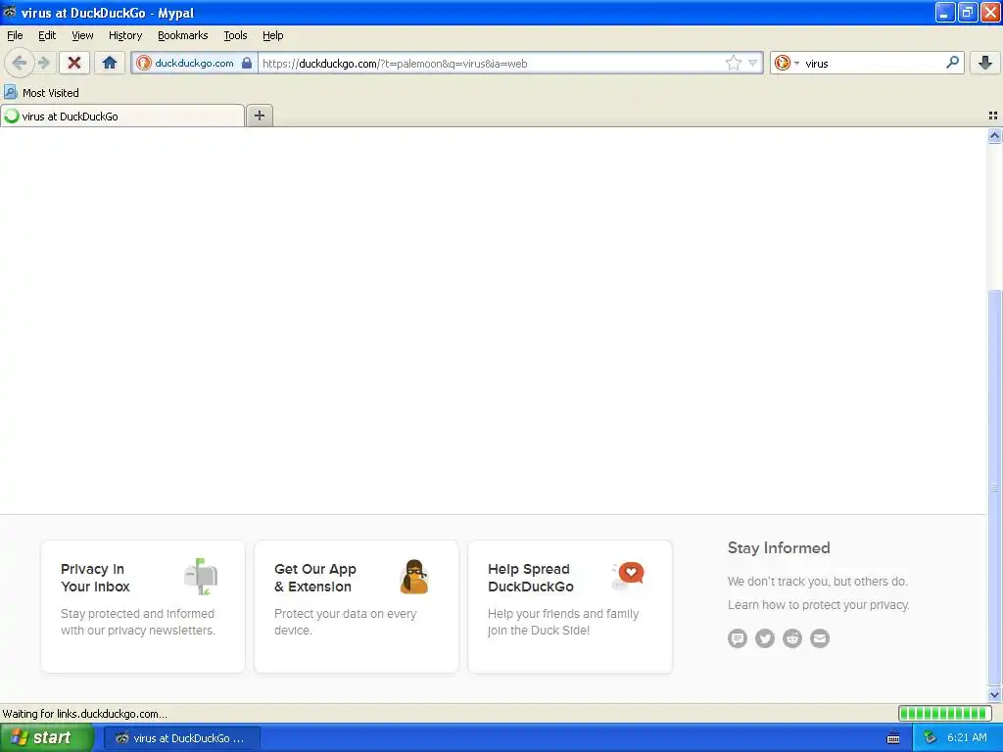
Task: Open the 'Get Our App & Extension' card
Action: tap(357, 606)
